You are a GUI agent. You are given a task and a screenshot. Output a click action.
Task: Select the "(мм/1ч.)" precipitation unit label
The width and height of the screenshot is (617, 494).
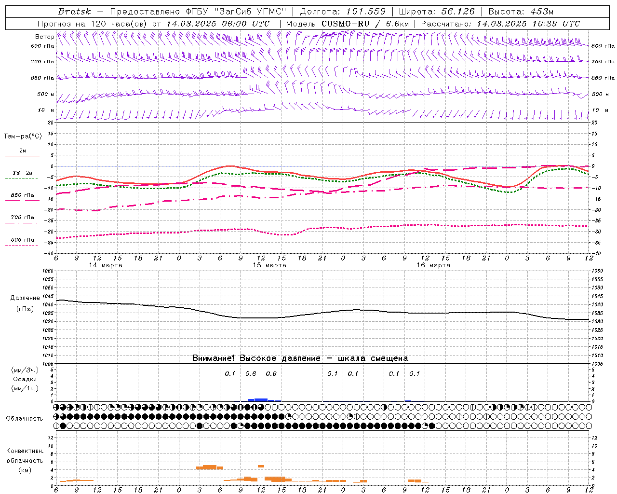(x=25, y=388)
